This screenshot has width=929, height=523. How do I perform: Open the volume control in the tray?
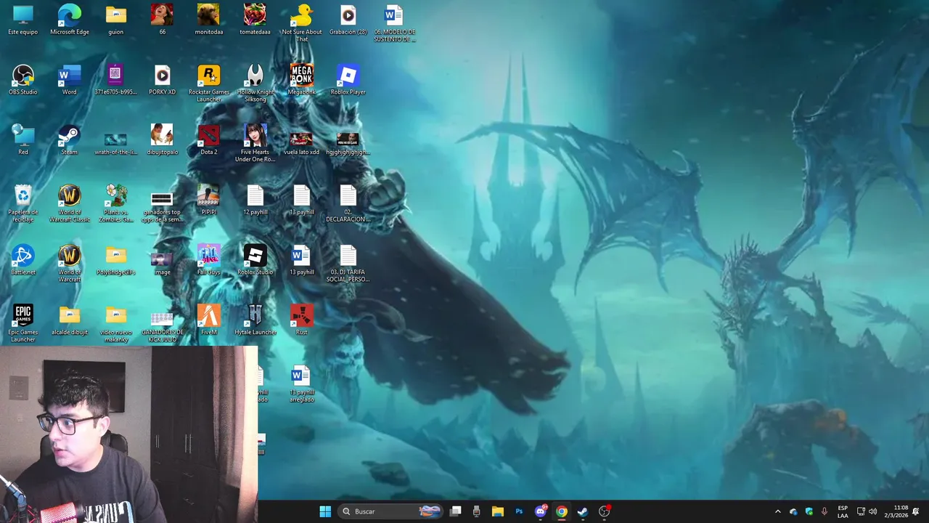click(x=873, y=511)
